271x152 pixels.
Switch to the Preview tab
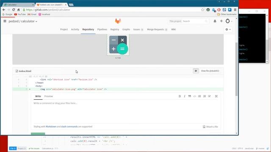click(49, 96)
